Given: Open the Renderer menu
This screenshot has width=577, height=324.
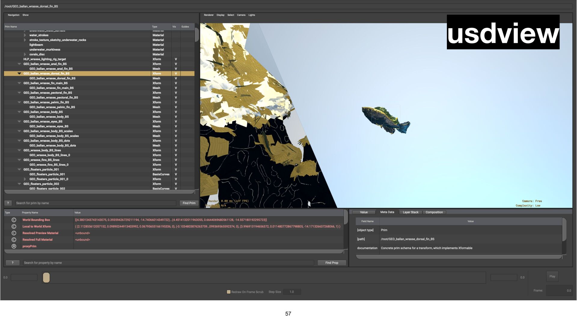Looking at the screenshot, I should pyautogui.click(x=209, y=15).
